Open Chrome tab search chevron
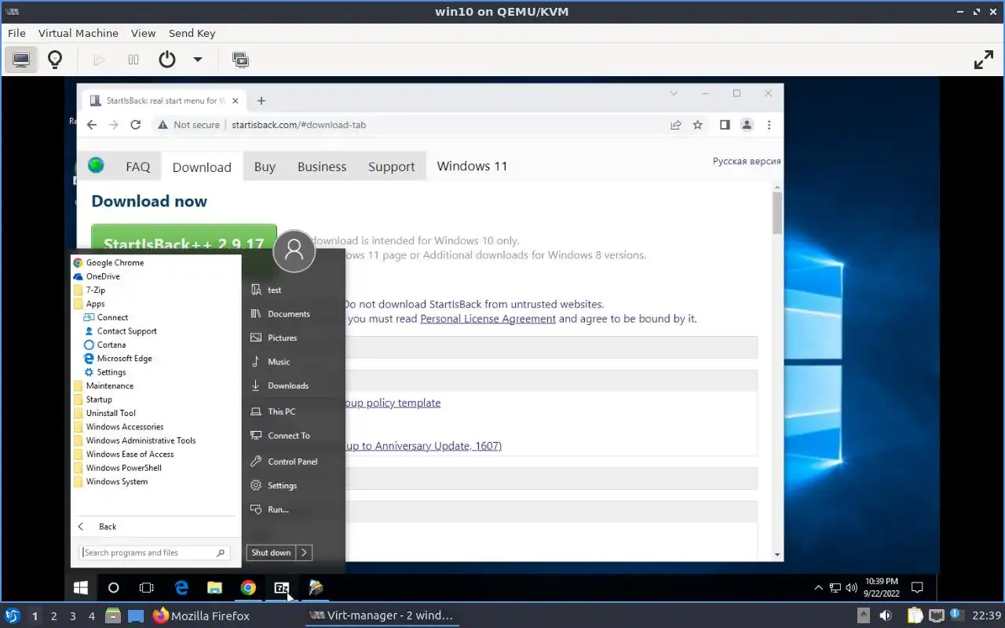Viewport: 1005px width, 628px height. [674, 93]
